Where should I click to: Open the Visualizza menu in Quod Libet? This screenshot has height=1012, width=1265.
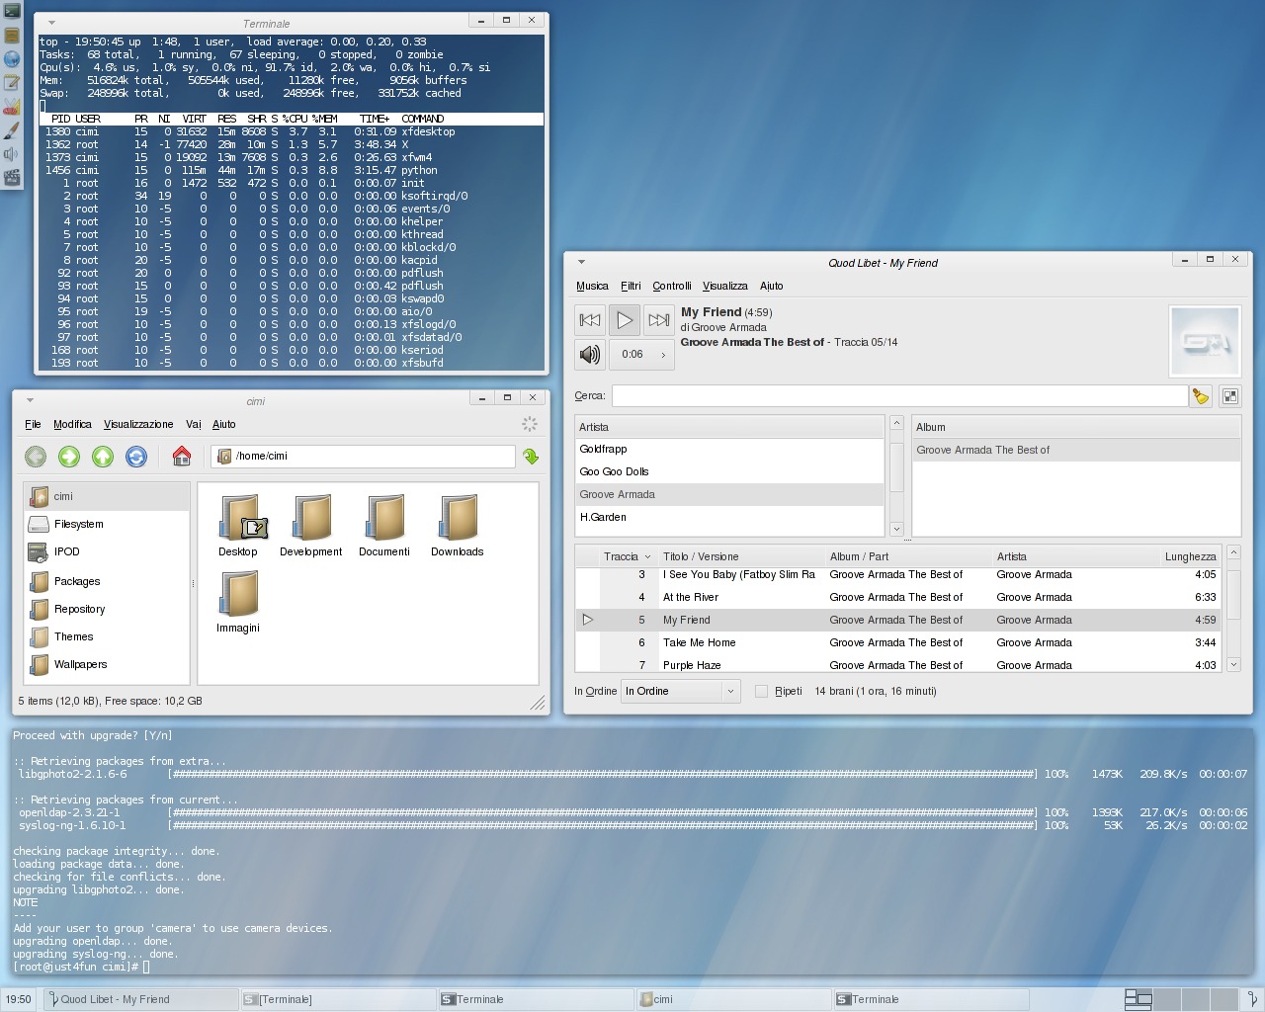tap(725, 286)
